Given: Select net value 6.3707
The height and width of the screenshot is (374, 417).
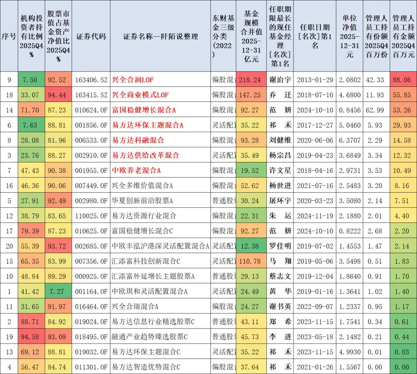Looking at the screenshot, I should click(350, 140).
